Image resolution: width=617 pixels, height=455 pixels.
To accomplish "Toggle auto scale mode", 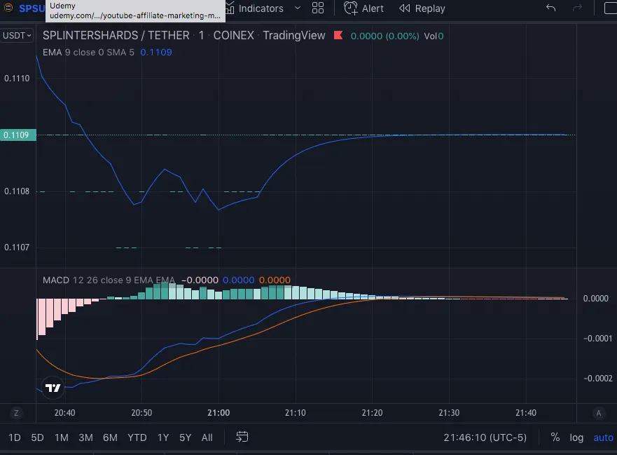I will point(603,437).
